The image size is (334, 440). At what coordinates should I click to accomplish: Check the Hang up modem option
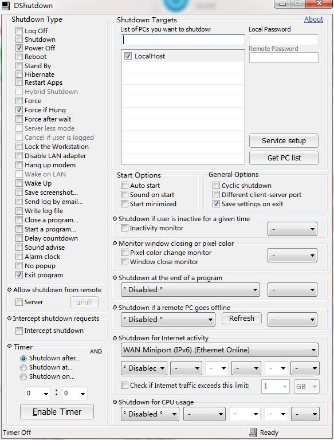[19, 165]
